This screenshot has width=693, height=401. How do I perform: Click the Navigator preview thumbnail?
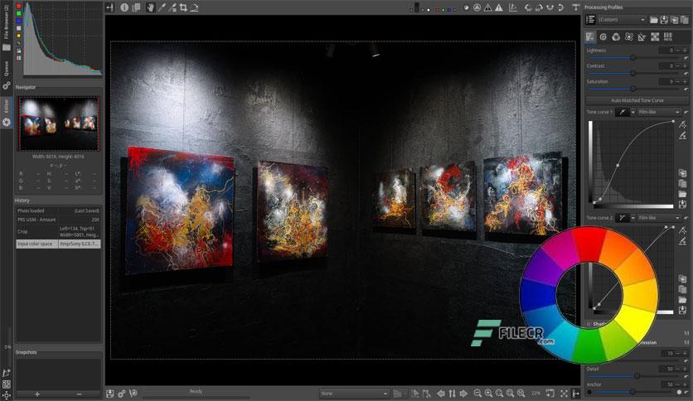tap(58, 123)
